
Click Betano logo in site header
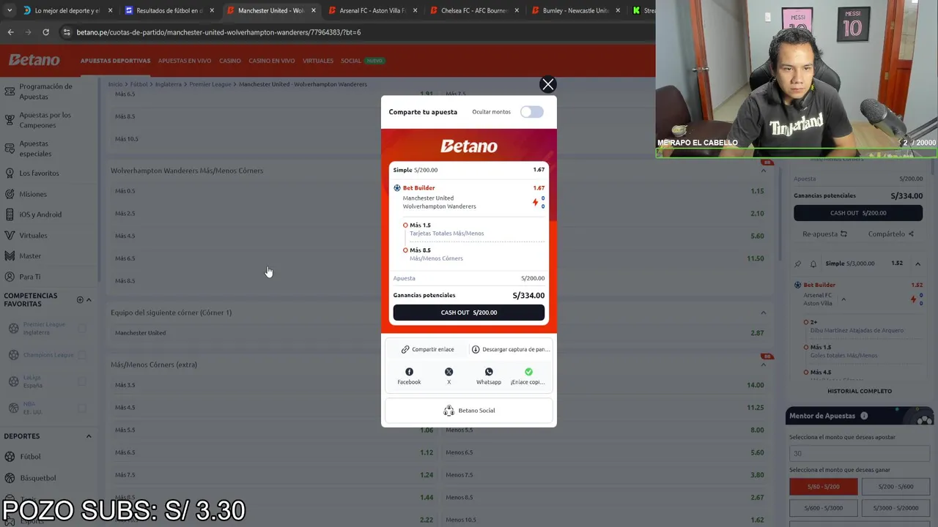pos(34,61)
